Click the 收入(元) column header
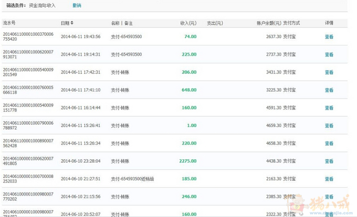 pyautogui.click(x=188, y=23)
